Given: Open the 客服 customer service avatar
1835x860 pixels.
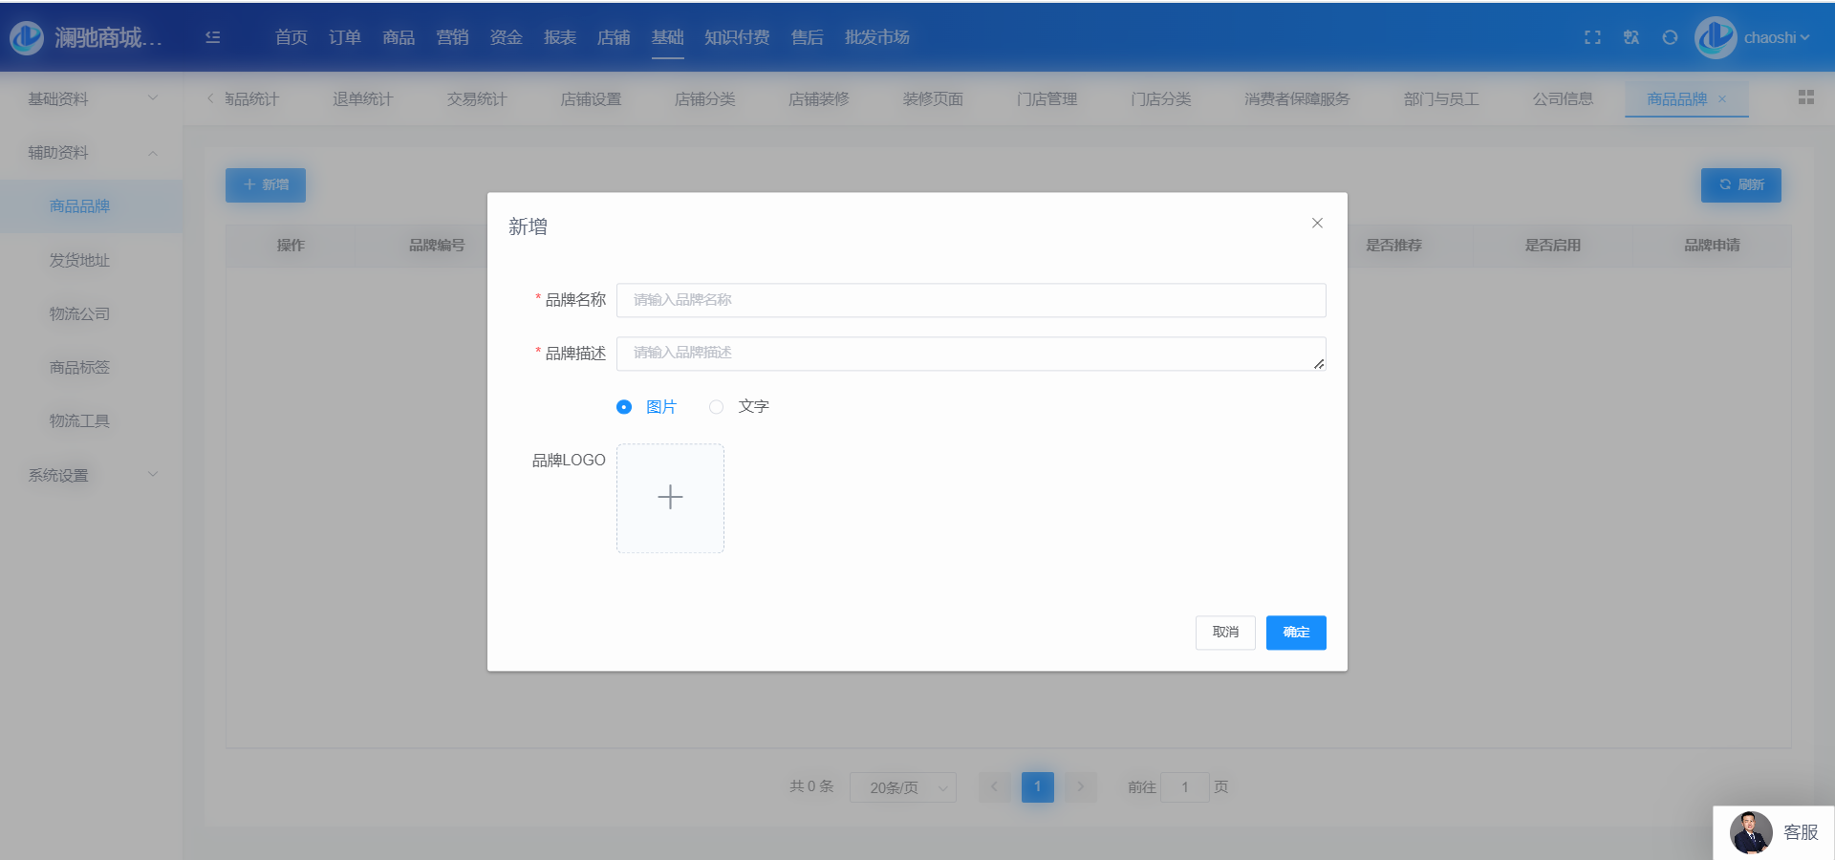Looking at the screenshot, I should 1751,832.
